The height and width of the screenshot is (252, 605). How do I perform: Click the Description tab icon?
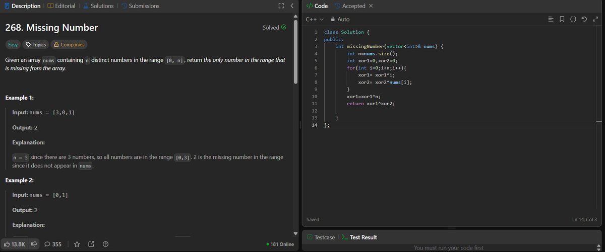coord(7,6)
